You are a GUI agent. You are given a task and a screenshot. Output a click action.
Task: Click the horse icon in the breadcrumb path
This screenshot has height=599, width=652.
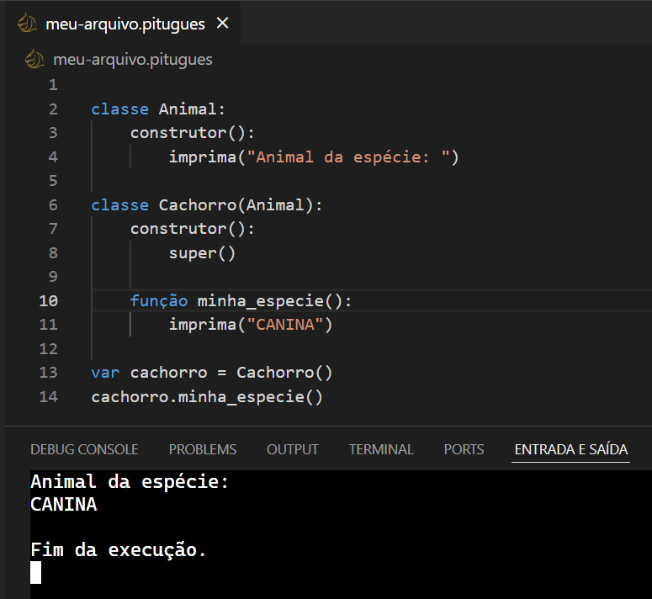click(x=34, y=59)
